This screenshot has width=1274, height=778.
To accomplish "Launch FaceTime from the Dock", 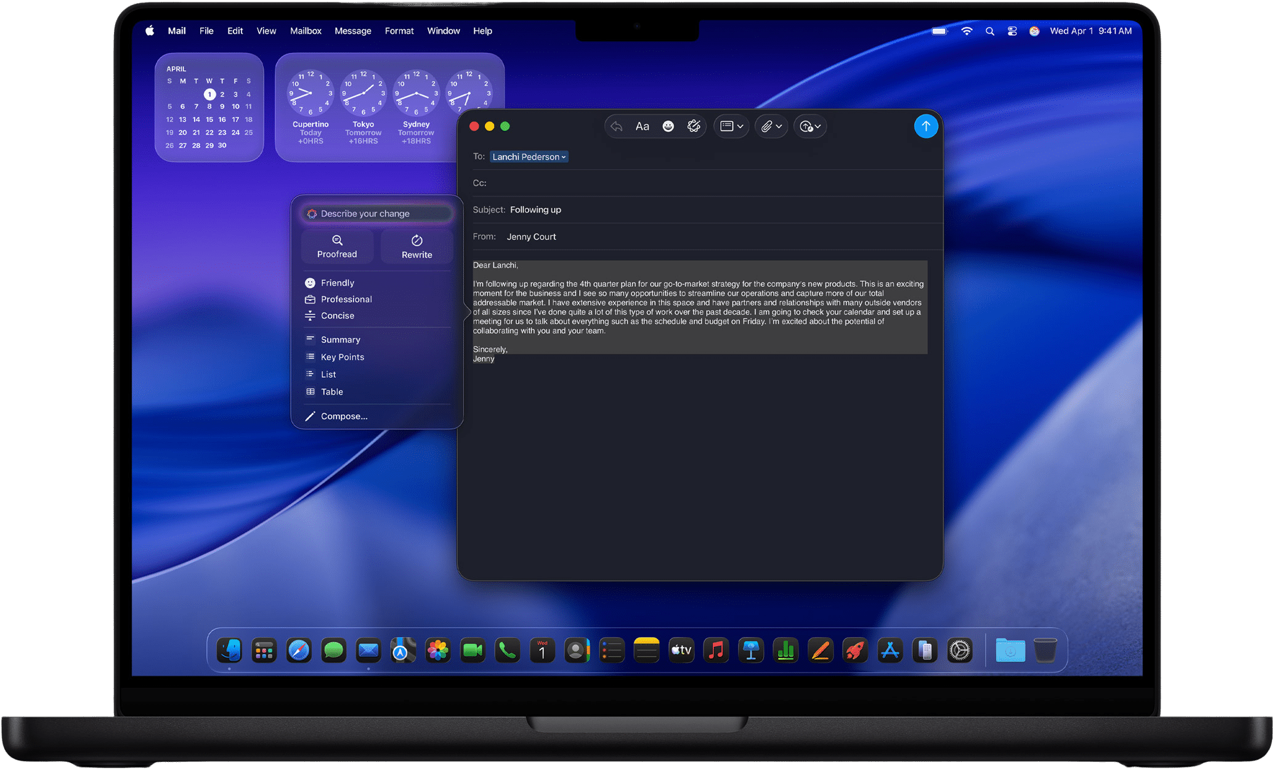I will (473, 651).
